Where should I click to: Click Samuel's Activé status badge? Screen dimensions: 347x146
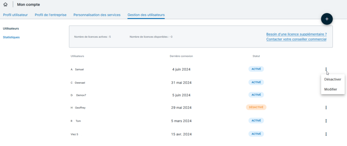(256, 69)
